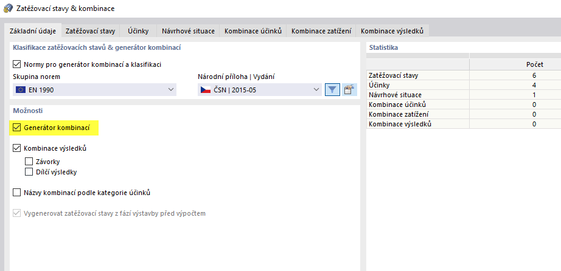The width and height of the screenshot is (561, 271).
Task: Enable the Závorky checkbox
Action: tap(29, 162)
